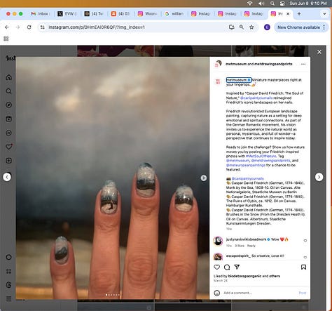Image resolution: width=332 pixels, height=311 pixels.
Task: Go to the previous post using the left arrow
Action: point(7,177)
